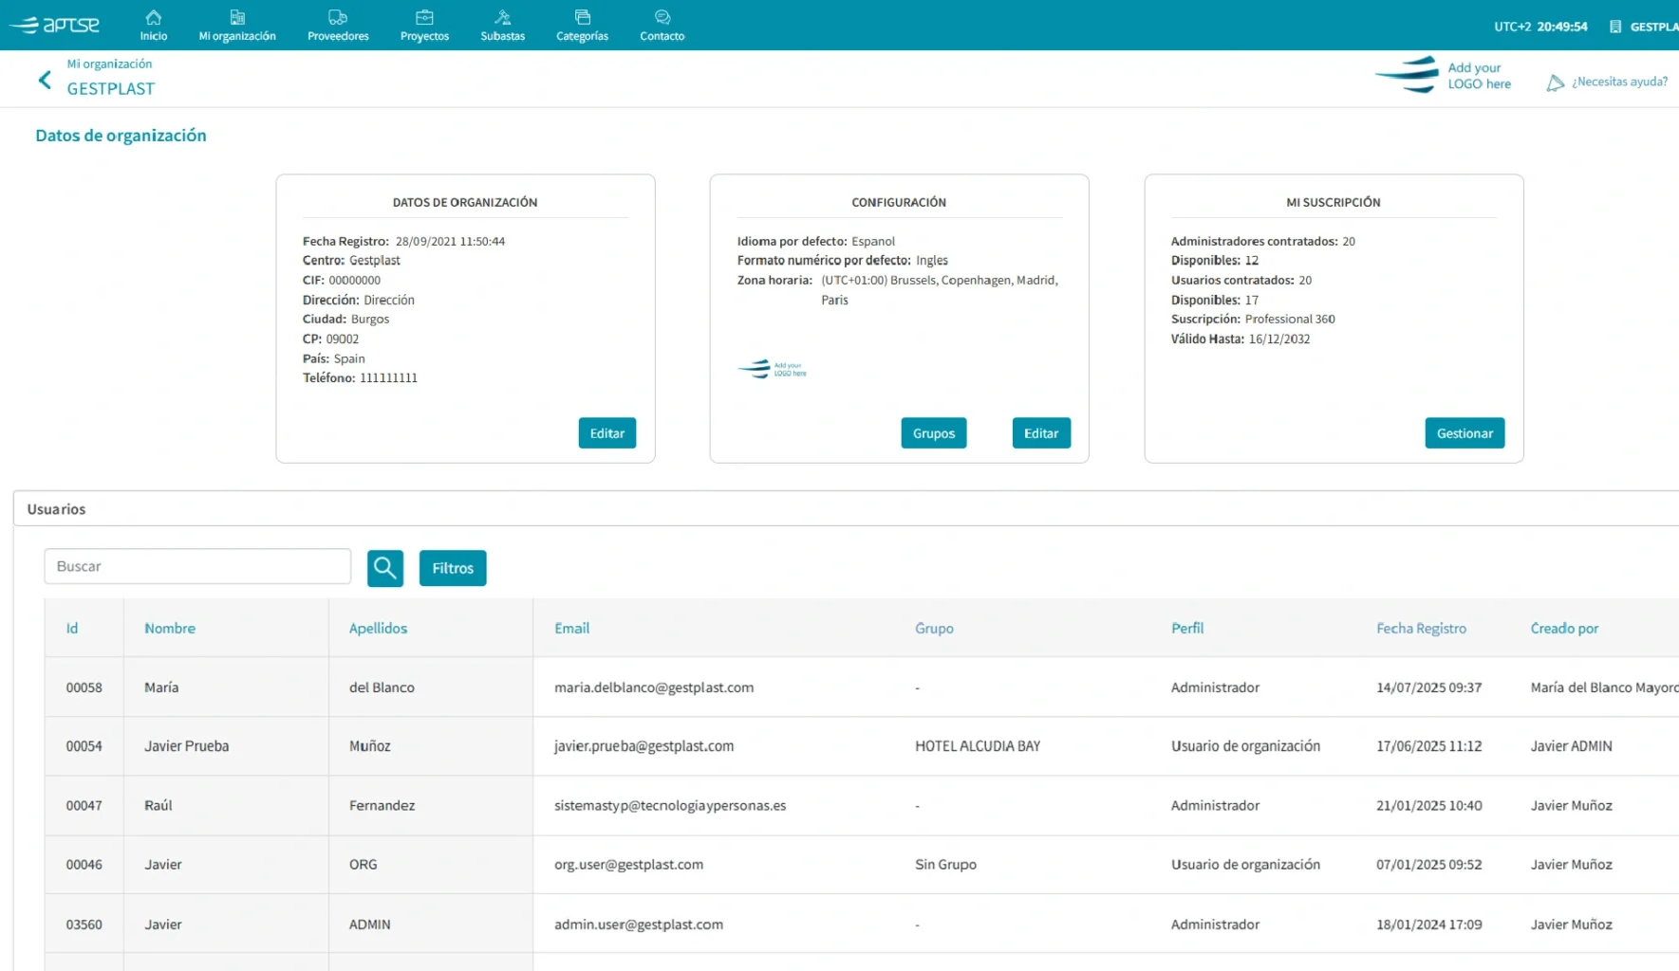This screenshot has height=971, width=1679.
Task: Click the paper plane help icon
Action: pos(1555,82)
